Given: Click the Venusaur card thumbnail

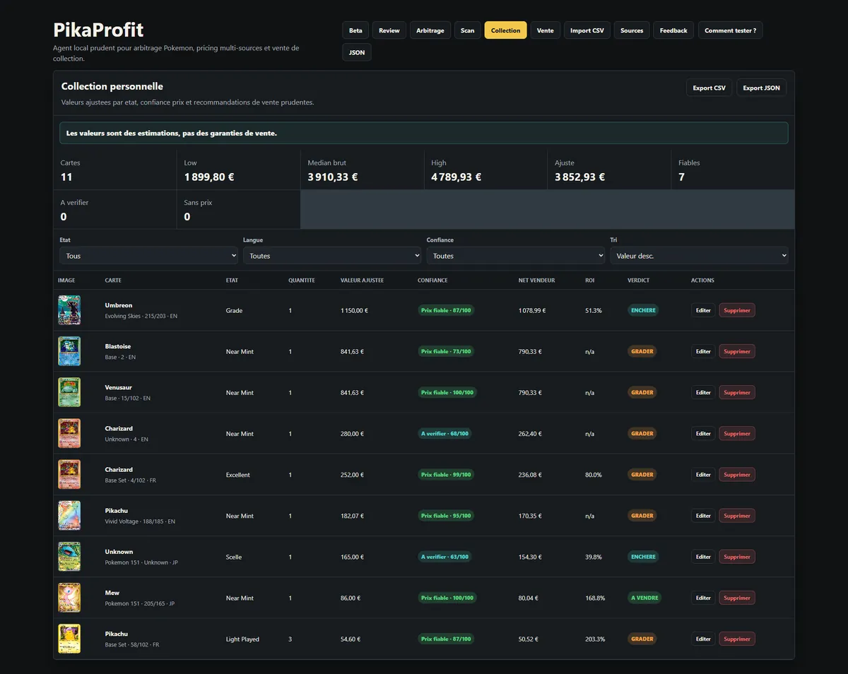Looking at the screenshot, I should (69, 392).
